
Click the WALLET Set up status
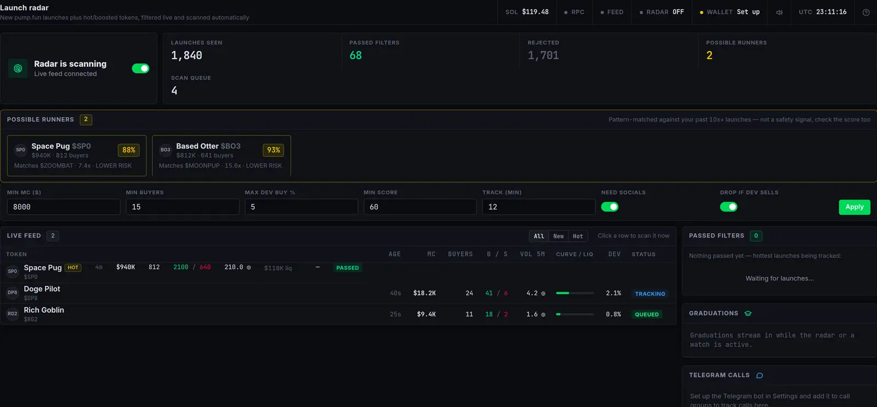pos(730,12)
